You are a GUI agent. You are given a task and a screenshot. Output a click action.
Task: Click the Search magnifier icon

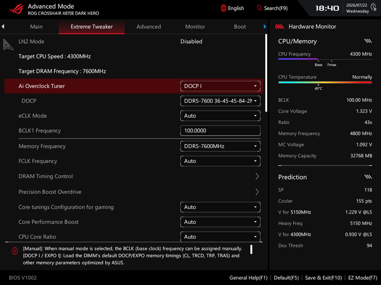tap(259, 8)
